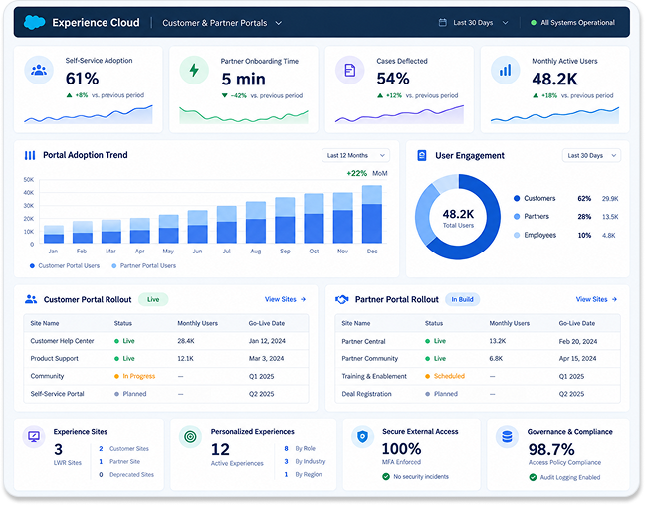Click the Governance & Compliance database icon
Viewport: 645px width, 505px height.
pos(507,436)
